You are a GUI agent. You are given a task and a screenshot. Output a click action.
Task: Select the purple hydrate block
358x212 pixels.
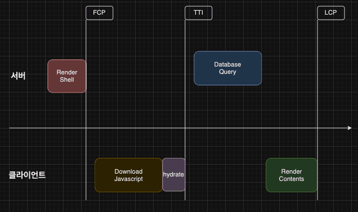[x=174, y=175]
